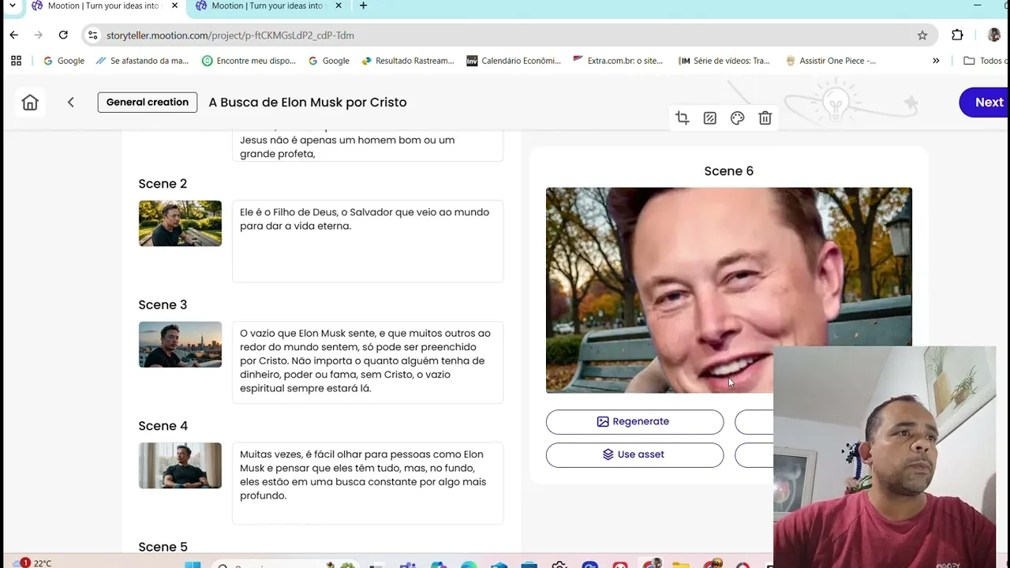Open the 'Série de vídeos: Tra...' bookmark
Image resolution: width=1010 pixels, height=568 pixels.
(x=725, y=61)
